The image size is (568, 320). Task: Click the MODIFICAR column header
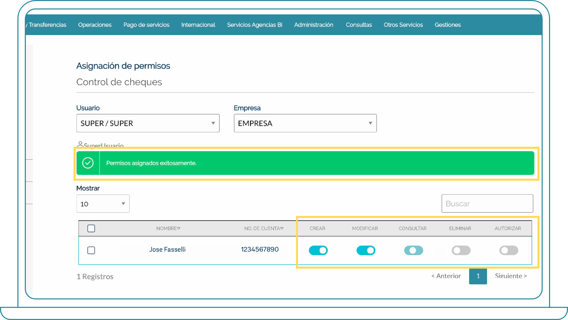(365, 229)
